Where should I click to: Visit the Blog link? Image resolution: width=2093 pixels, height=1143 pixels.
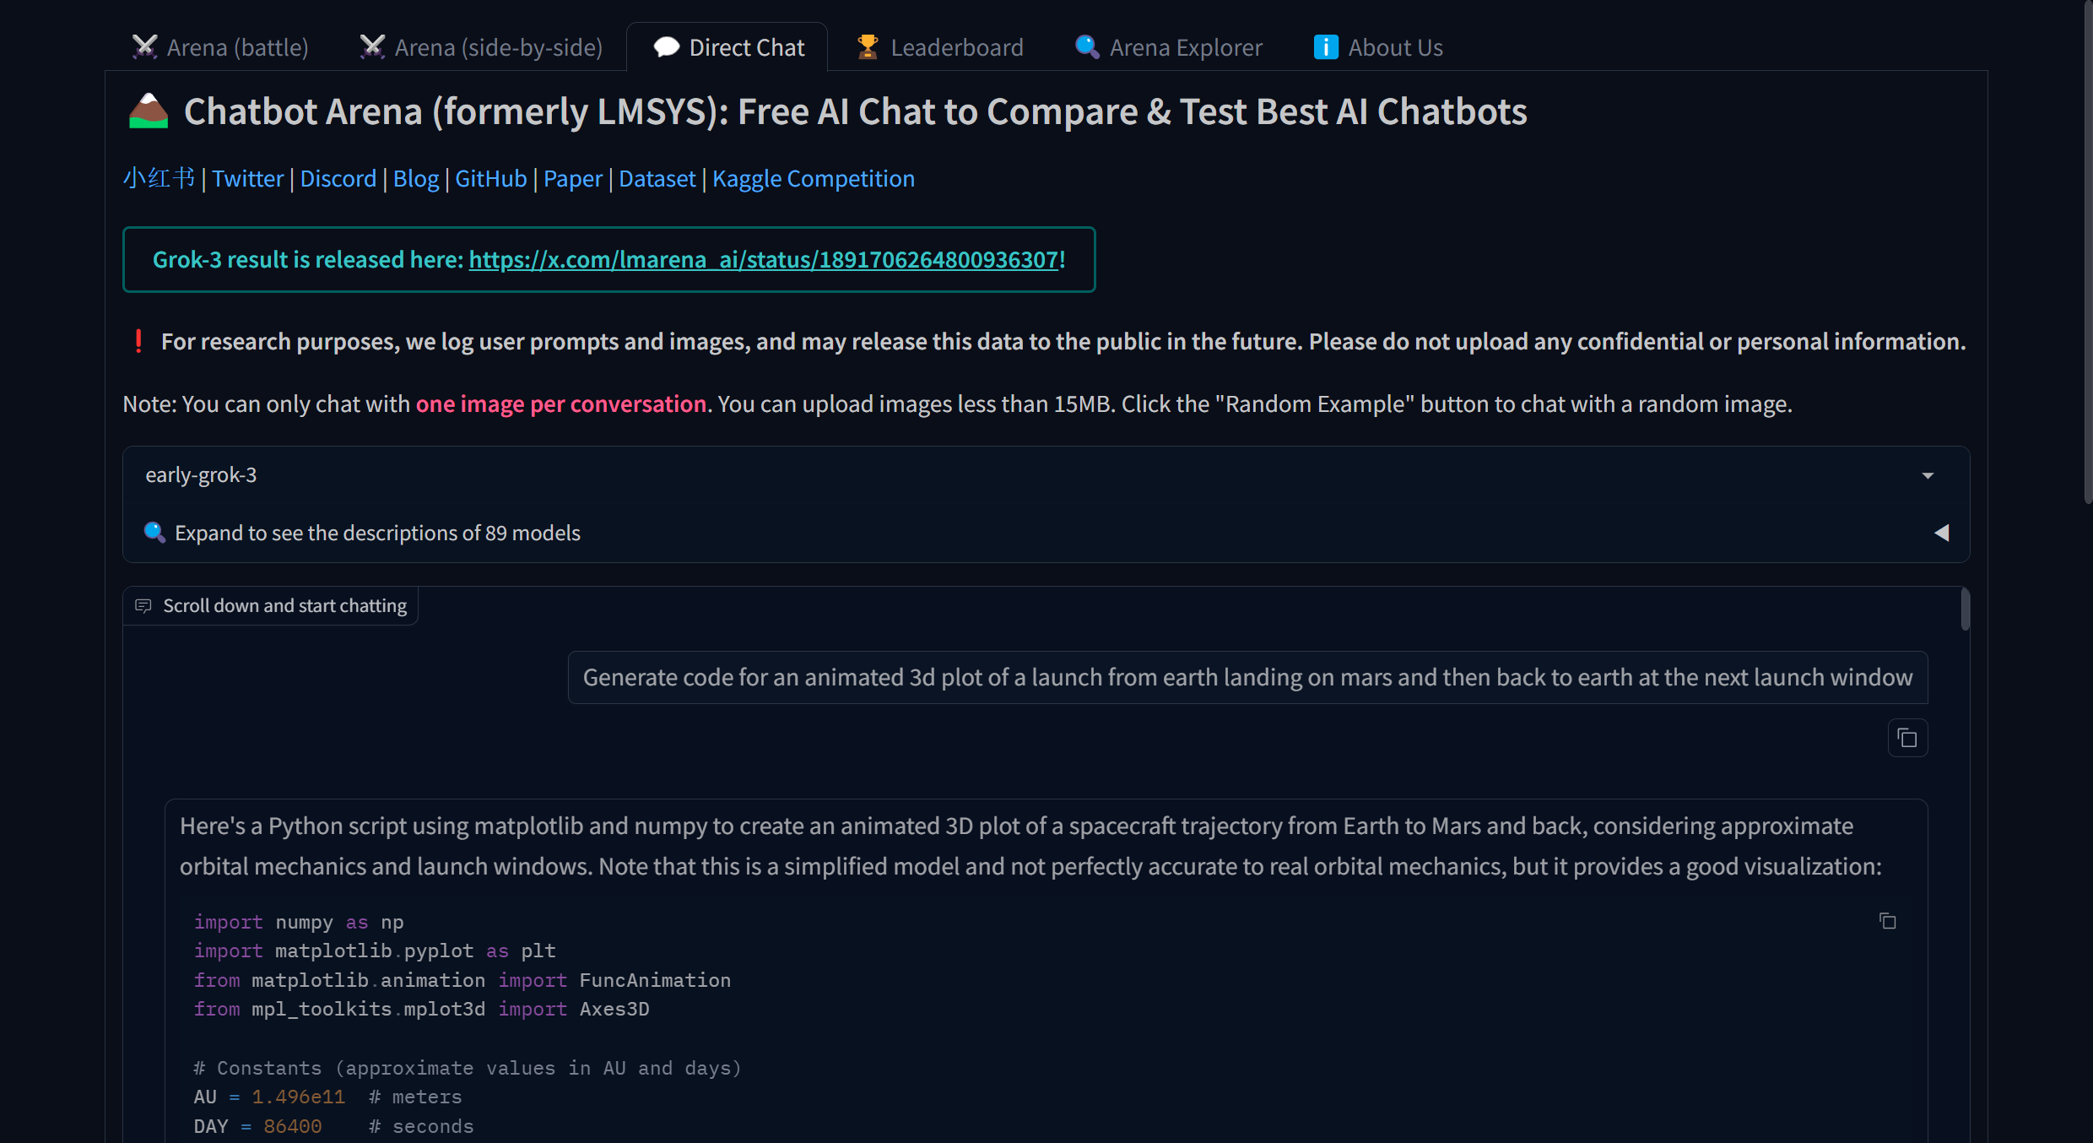click(x=415, y=178)
